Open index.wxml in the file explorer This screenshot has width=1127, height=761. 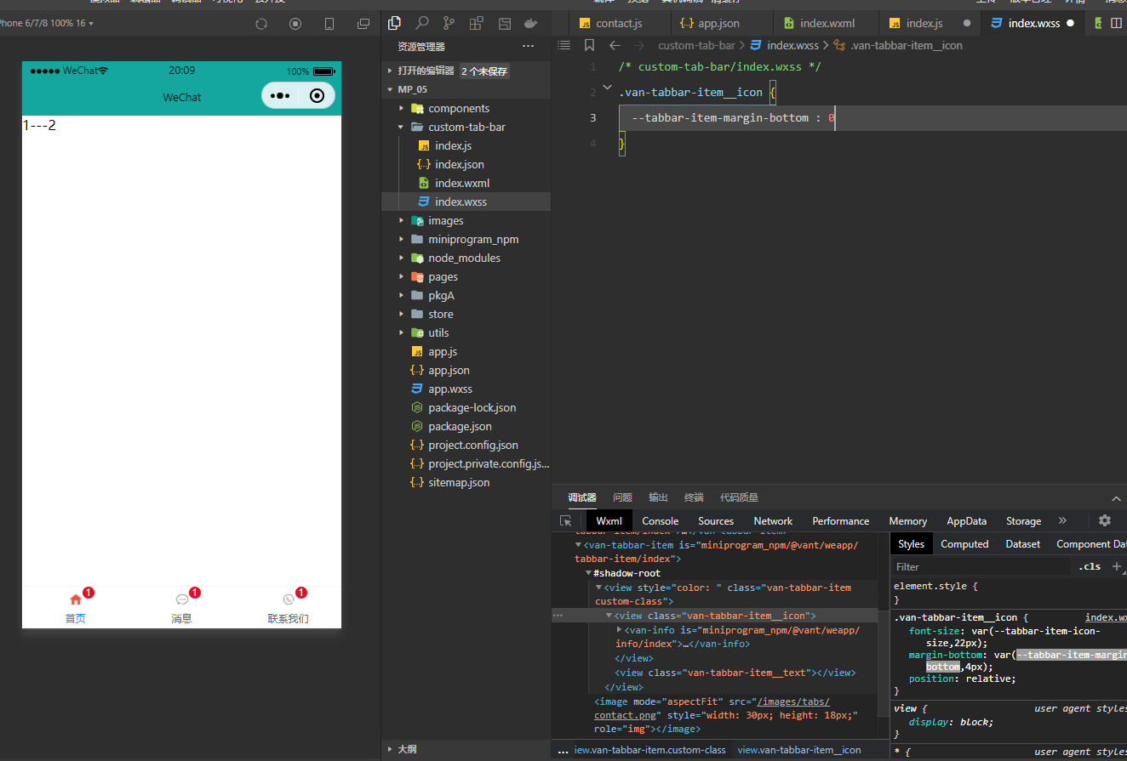click(x=462, y=183)
